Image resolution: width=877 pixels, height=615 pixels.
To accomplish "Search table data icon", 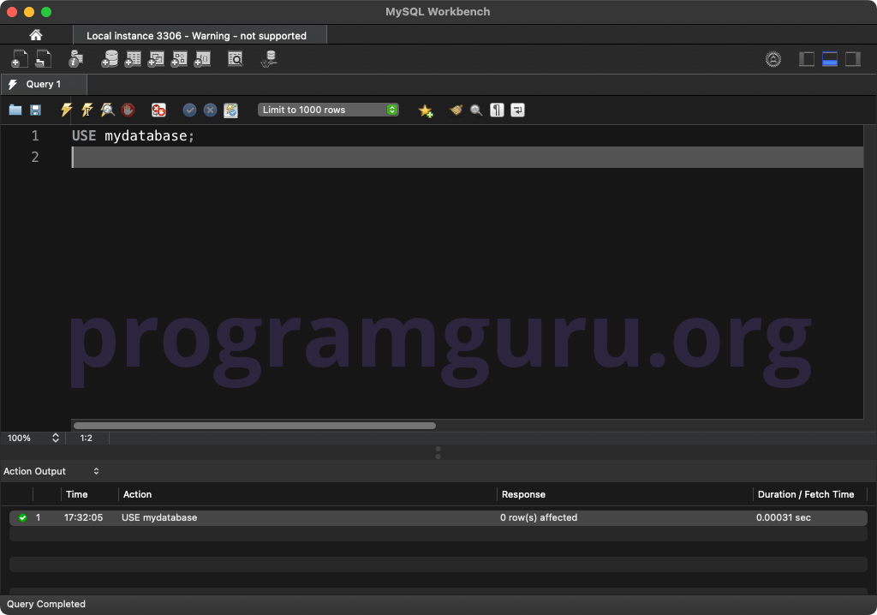I will tap(236, 59).
